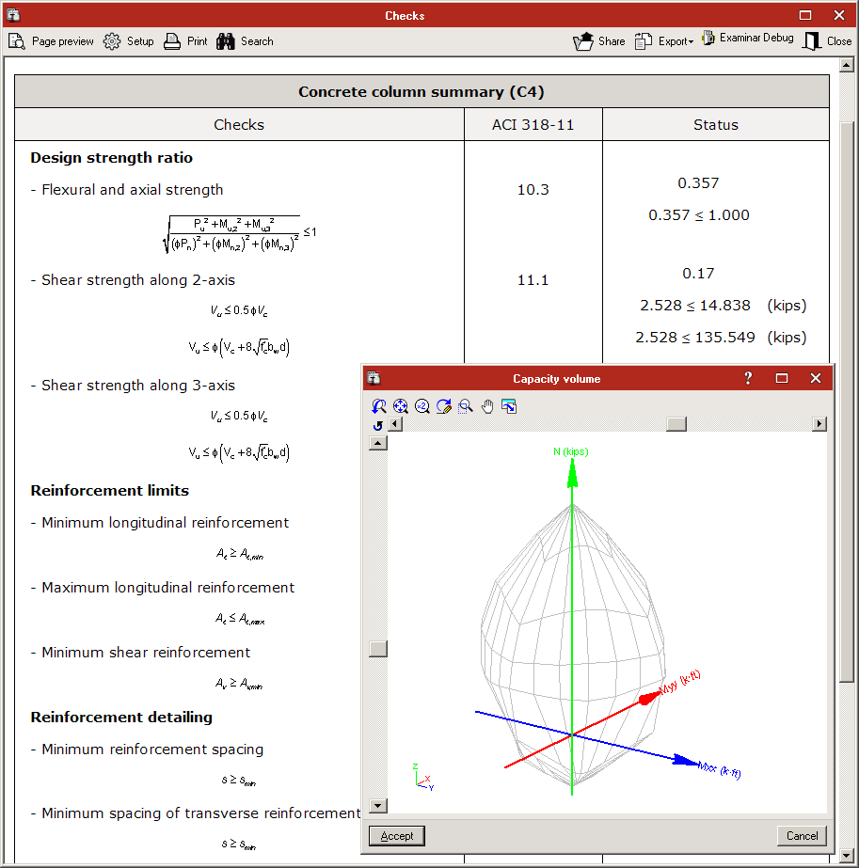
Task: Expand the Export dropdown
Action: (664, 41)
